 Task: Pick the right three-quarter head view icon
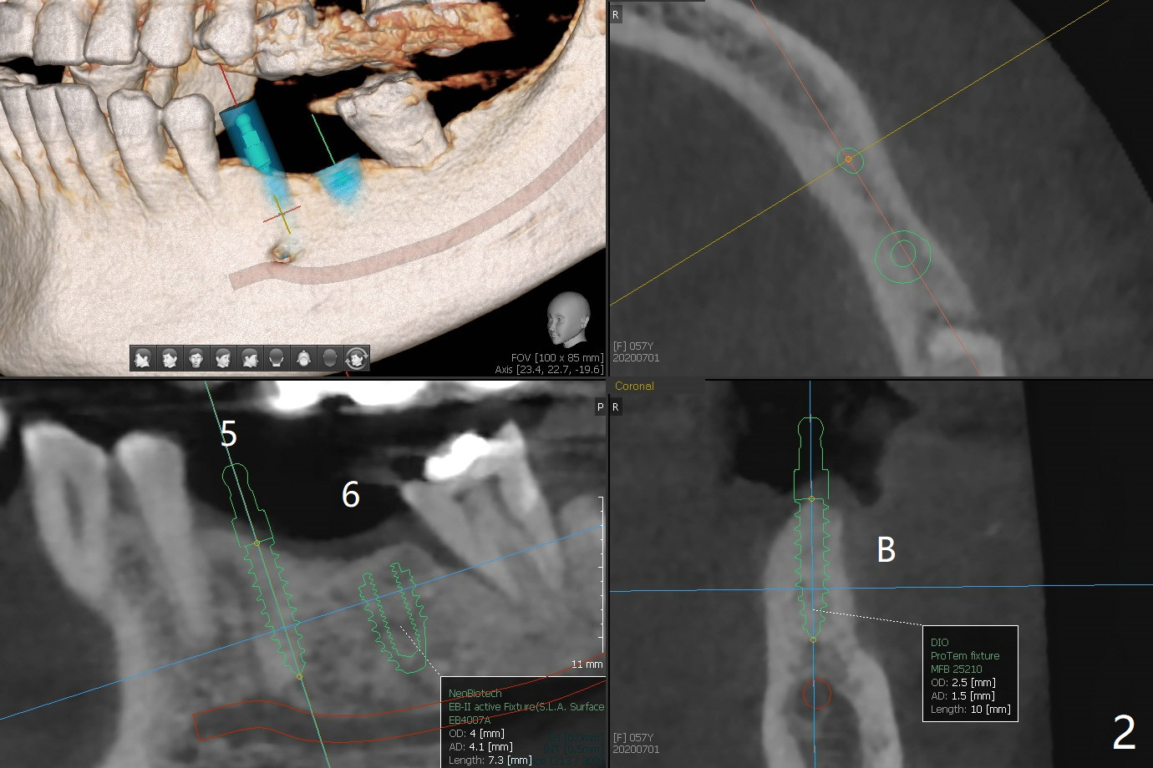(223, 359)
